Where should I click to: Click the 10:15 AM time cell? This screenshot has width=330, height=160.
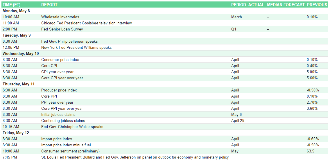click(11, 127)
